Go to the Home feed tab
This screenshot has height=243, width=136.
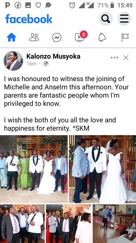tap(12, 37)
